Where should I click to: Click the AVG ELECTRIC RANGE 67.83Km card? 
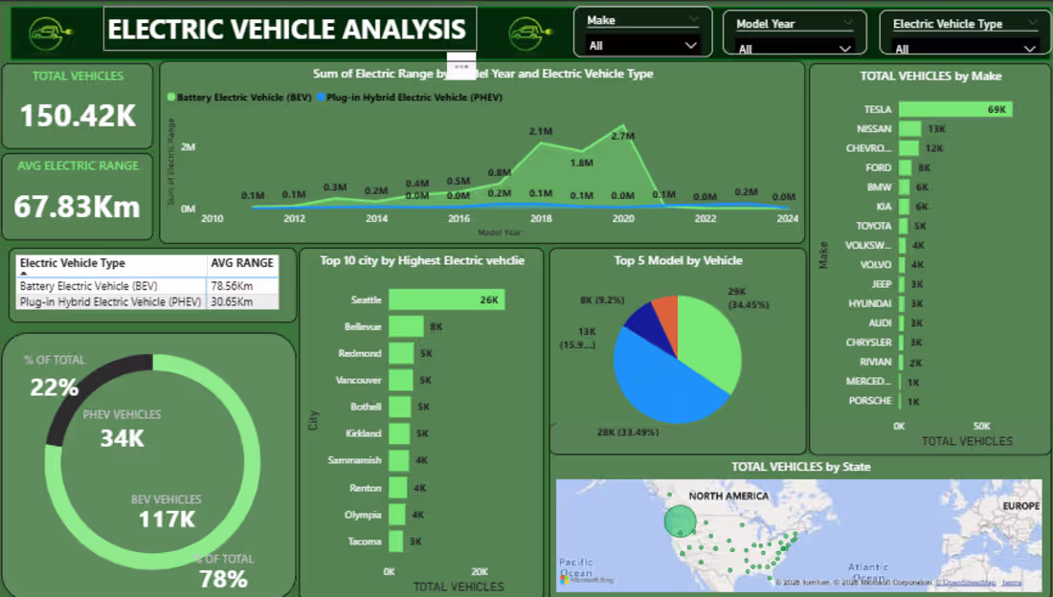coord(78,197)
